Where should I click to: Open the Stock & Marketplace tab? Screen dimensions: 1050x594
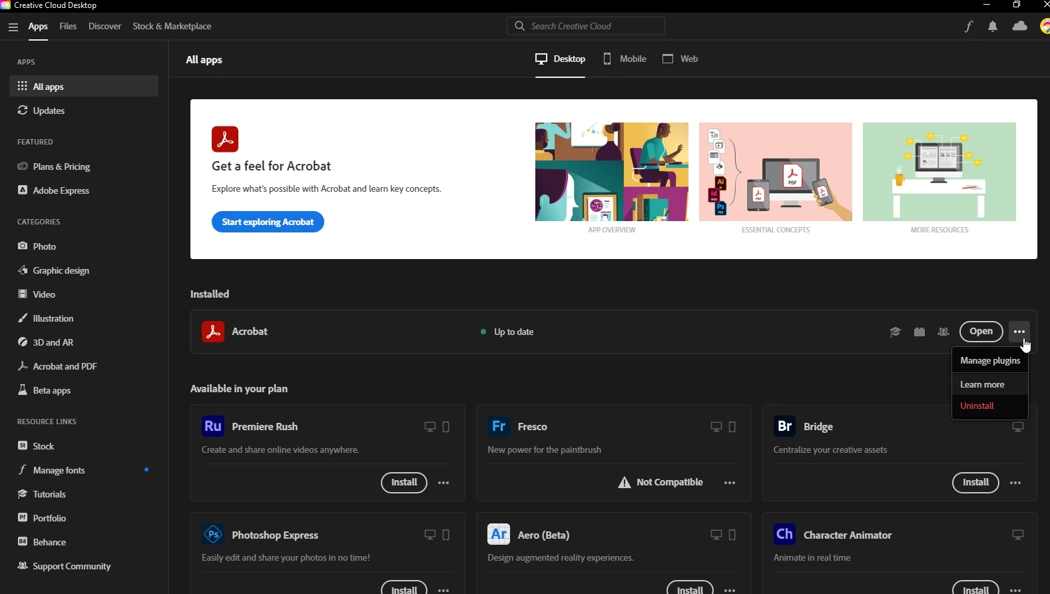point(172,27)
